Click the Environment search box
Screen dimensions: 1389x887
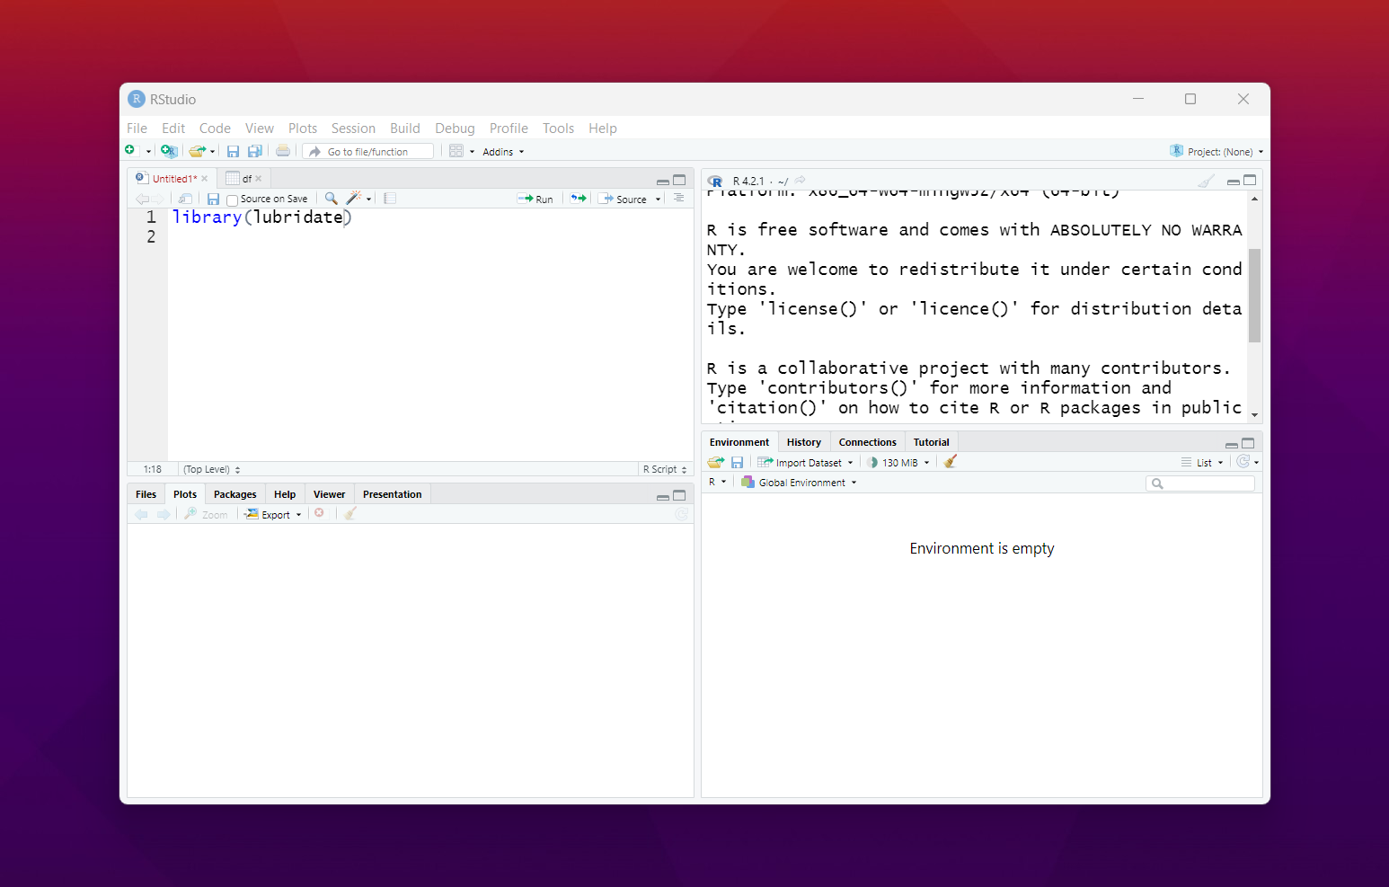1200,483
